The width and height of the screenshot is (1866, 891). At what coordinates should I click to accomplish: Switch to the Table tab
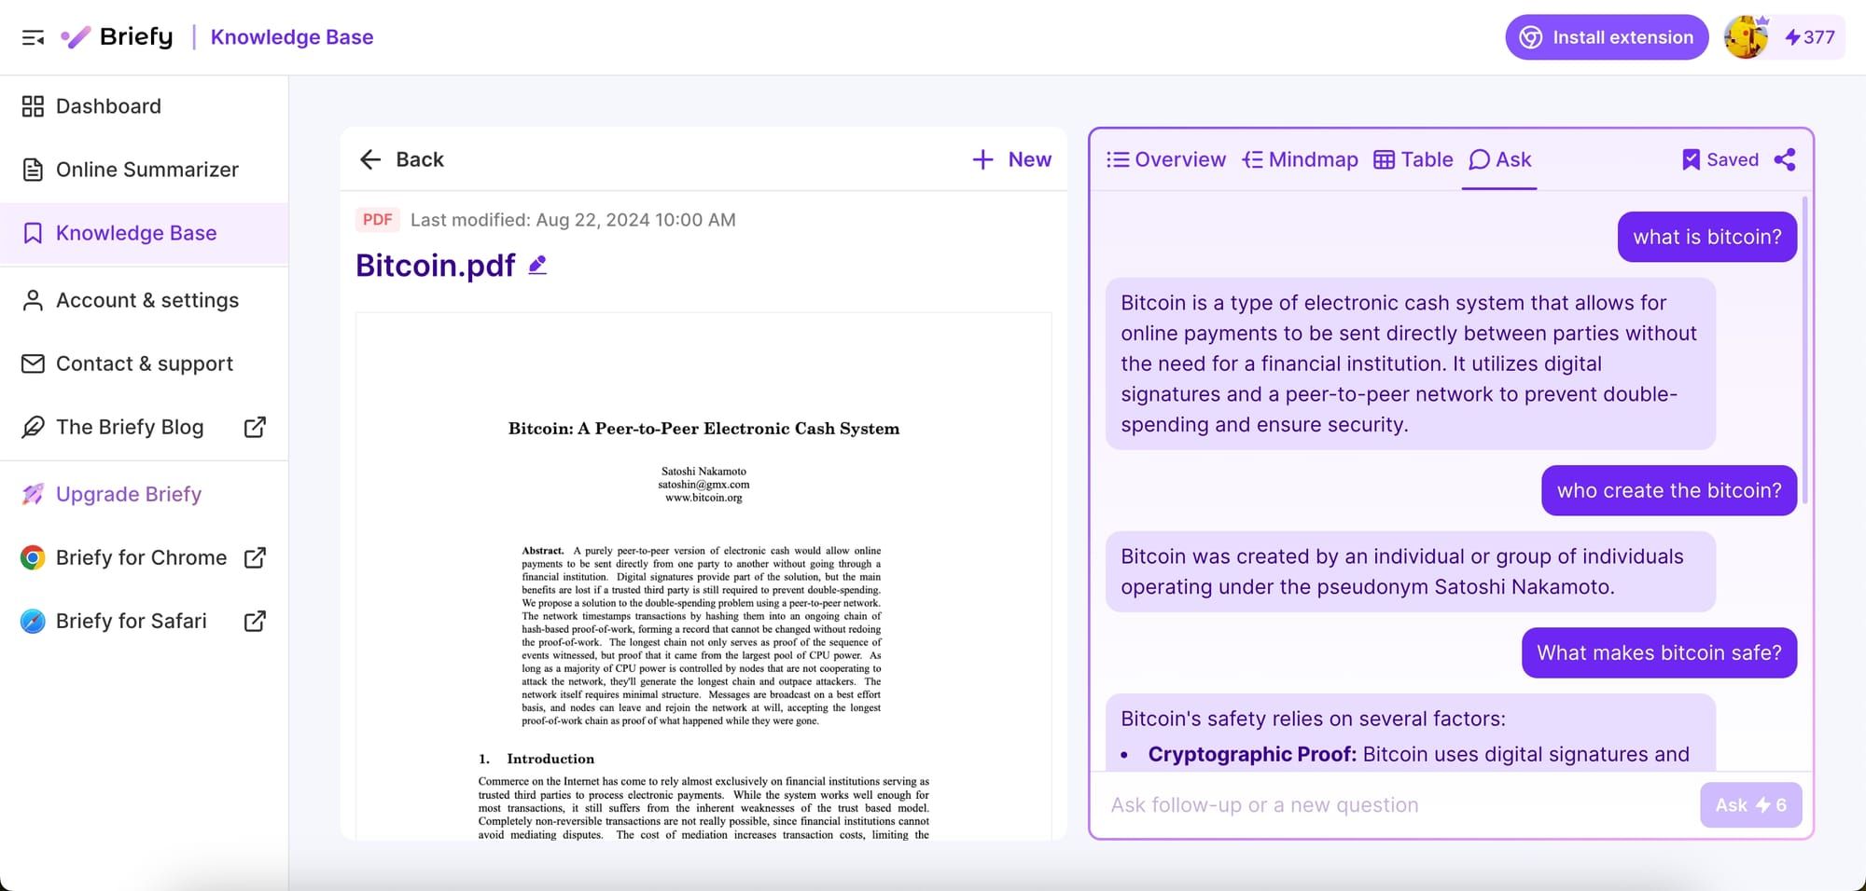tap(1412, 159)
